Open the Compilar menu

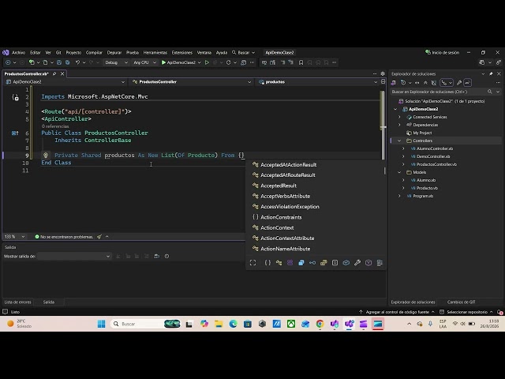(x=94, y=53)
